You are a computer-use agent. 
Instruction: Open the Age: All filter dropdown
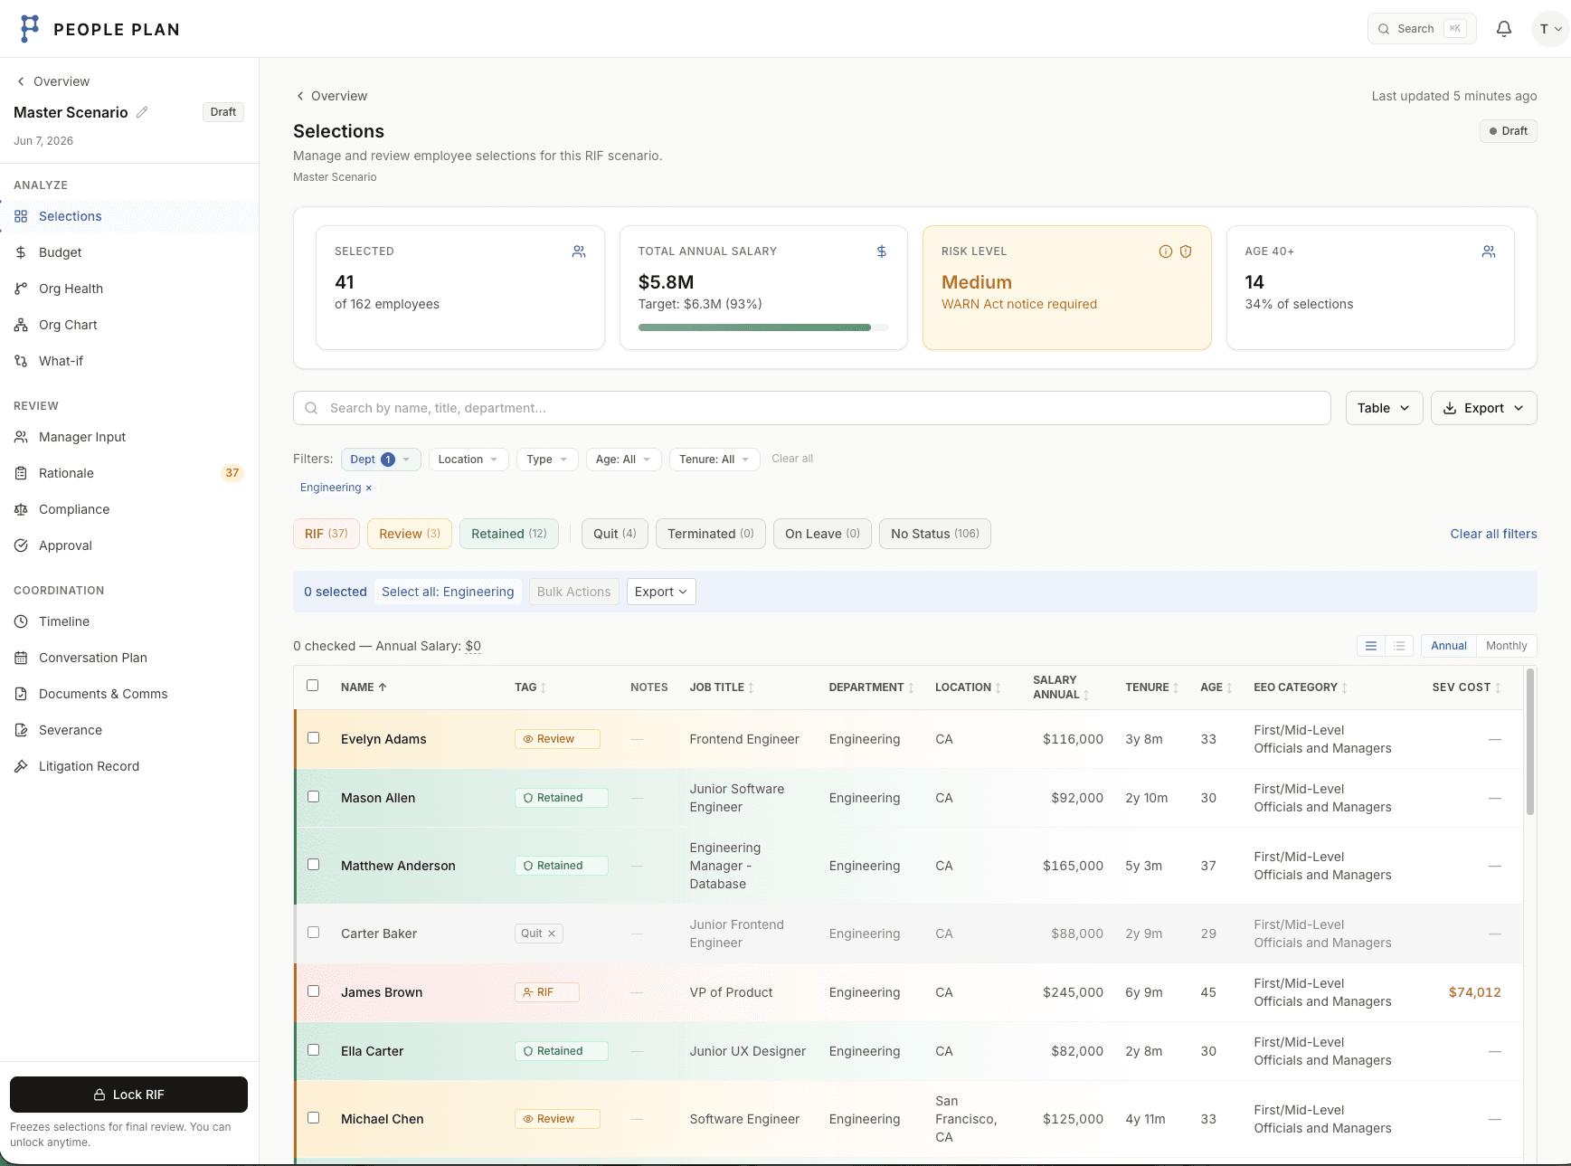[x=624, y=460]
